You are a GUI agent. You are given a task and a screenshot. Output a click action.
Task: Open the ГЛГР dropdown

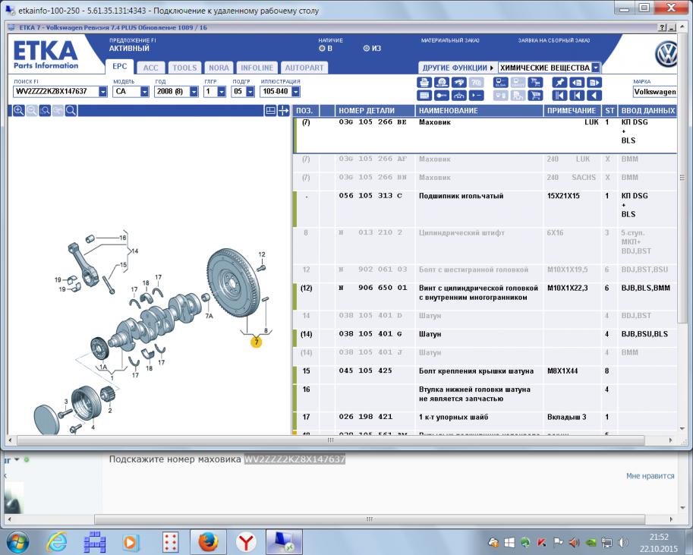point(222,92)
